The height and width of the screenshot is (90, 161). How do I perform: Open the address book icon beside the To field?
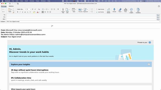[x=158, y=15]
